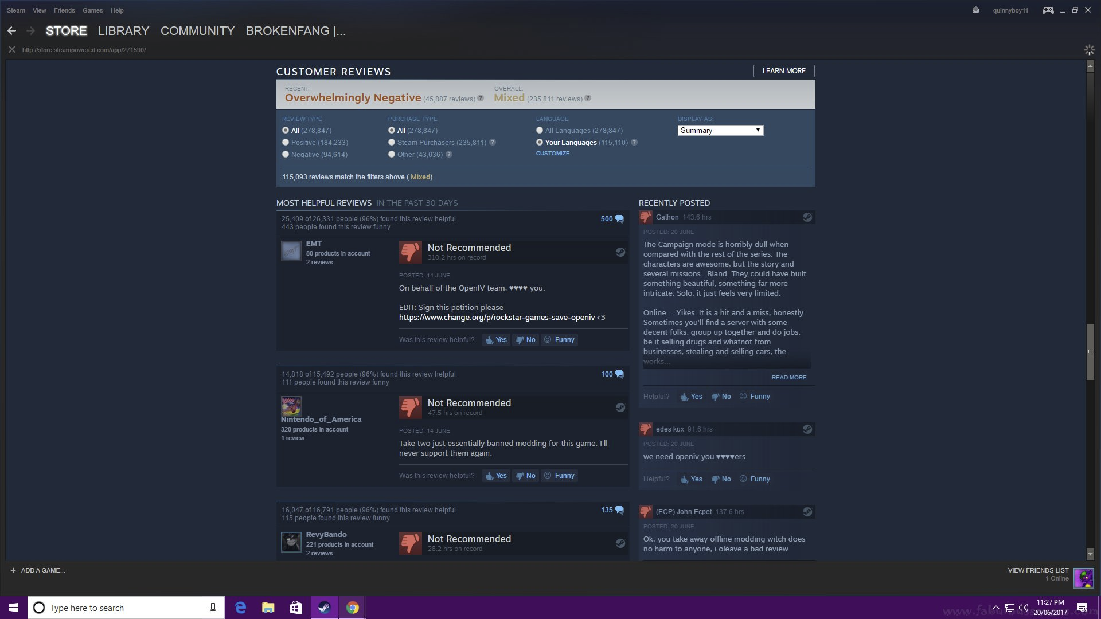This screenshot has height=619, width=1101.
Task: Open Google Chrome from taskbar
Action: [352, 608]
